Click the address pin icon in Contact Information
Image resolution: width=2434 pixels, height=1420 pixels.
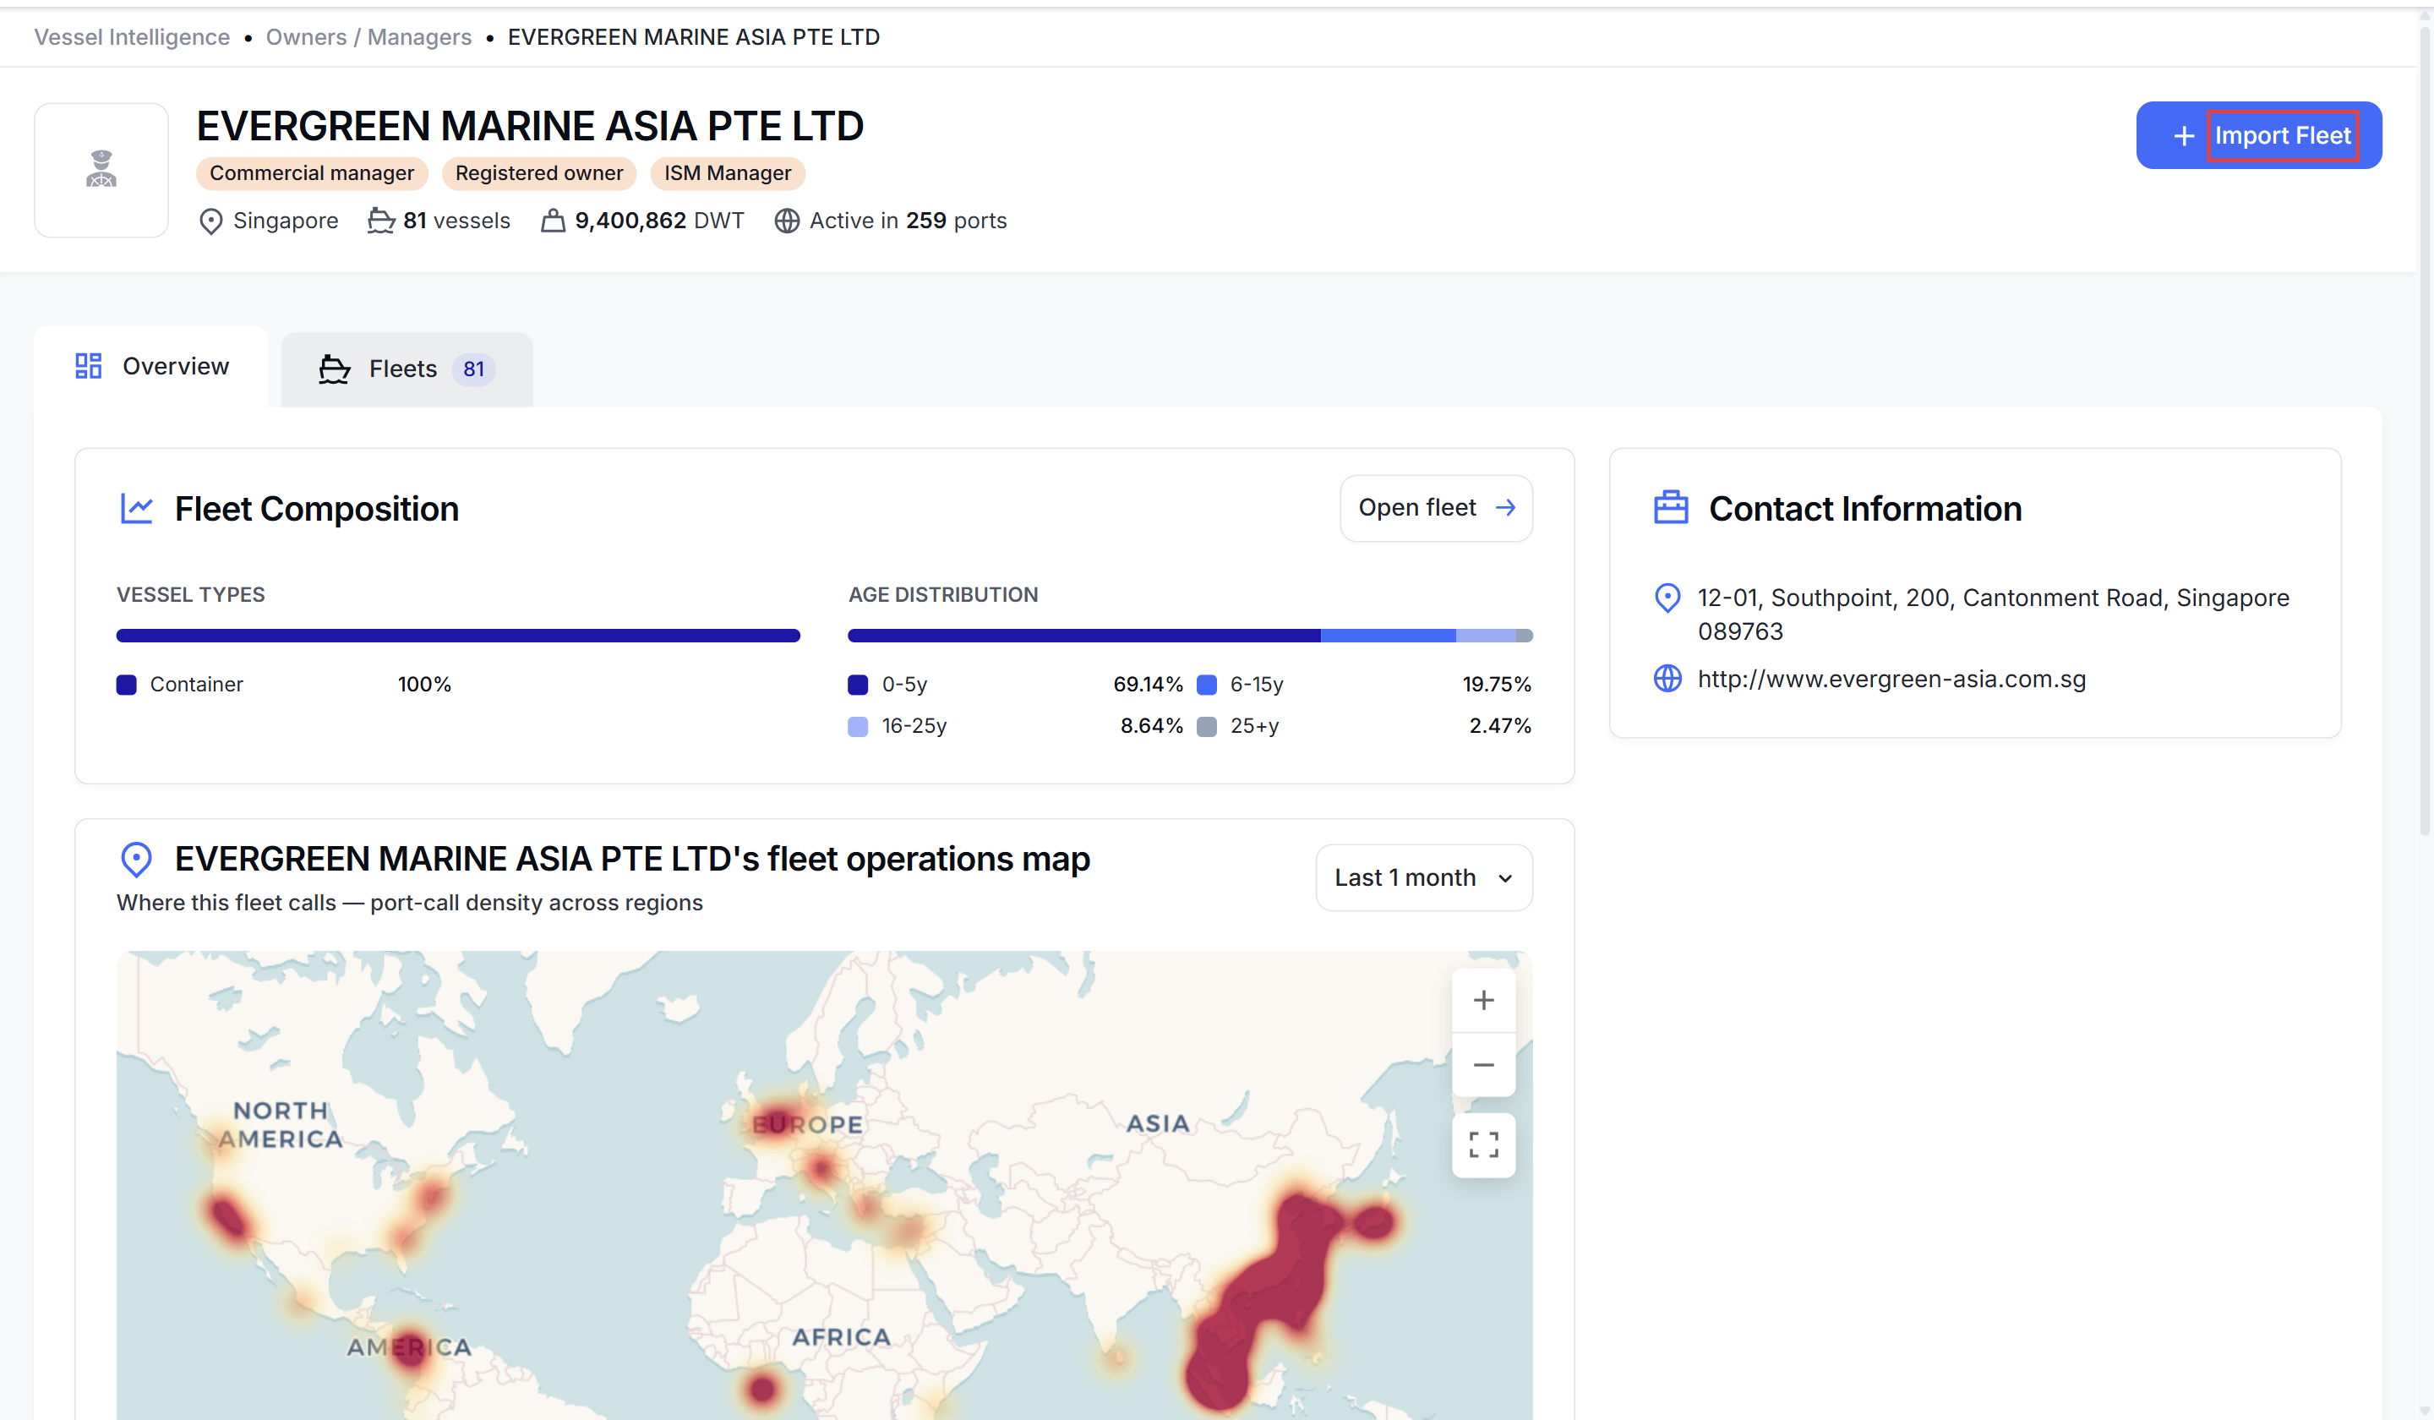pyautogui.click(x=1667, y=599)
